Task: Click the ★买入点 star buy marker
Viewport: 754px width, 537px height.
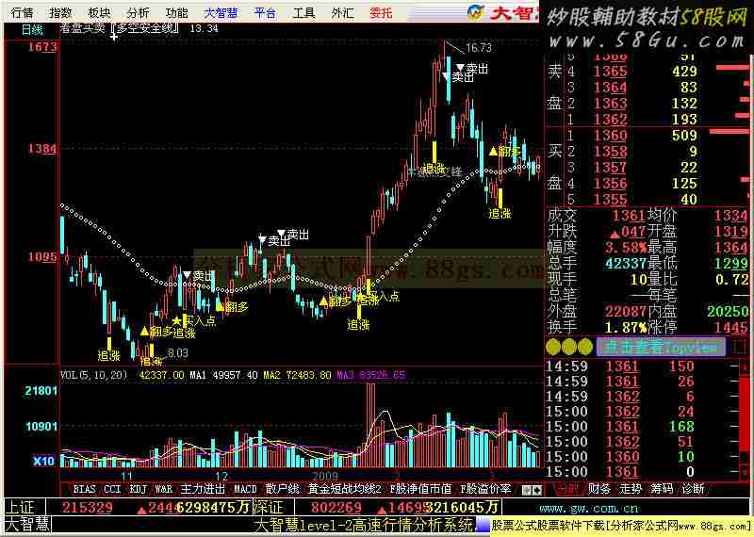Action: coord(194,320)
